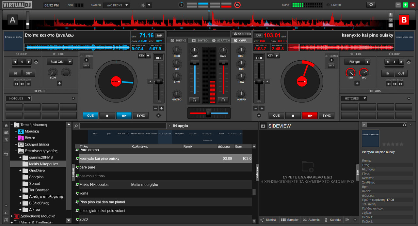Increase pitch on deck B with plus

tap(262, 108)
